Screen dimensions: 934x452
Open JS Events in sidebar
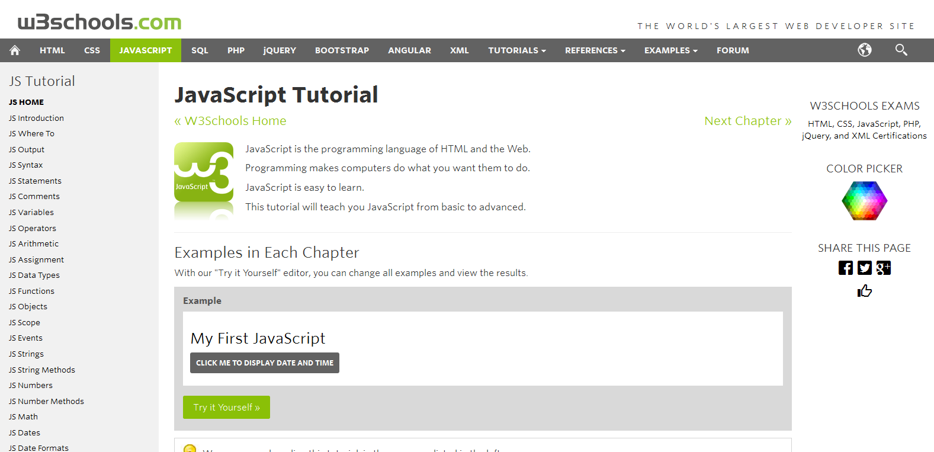coord(25,338)
